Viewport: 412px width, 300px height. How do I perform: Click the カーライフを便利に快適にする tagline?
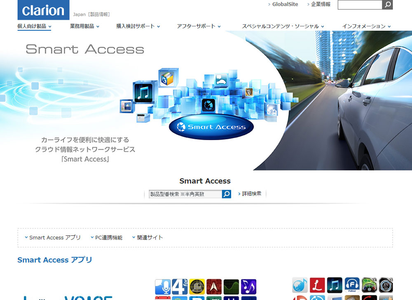pyautogui.click(x=85, y=140)
